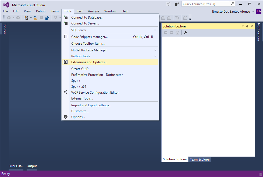Open the Window menu
263x177 pixels.
point(110,11)
